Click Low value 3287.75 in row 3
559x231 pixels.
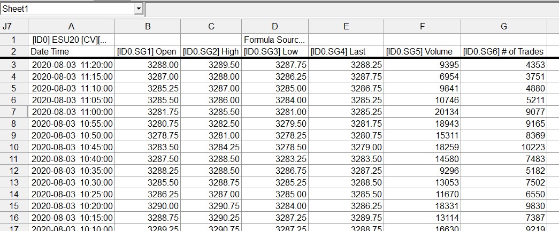click(275, 65)
